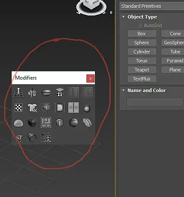Viewport: 184px width, 197px height.
Task: Click the dashed-border brick layout modifier icon
Action: pyautogui.click(x=46, y=123)
